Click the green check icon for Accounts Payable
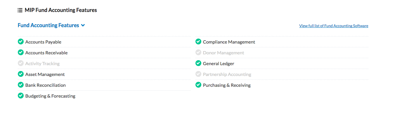 click(x=20, y=41)
